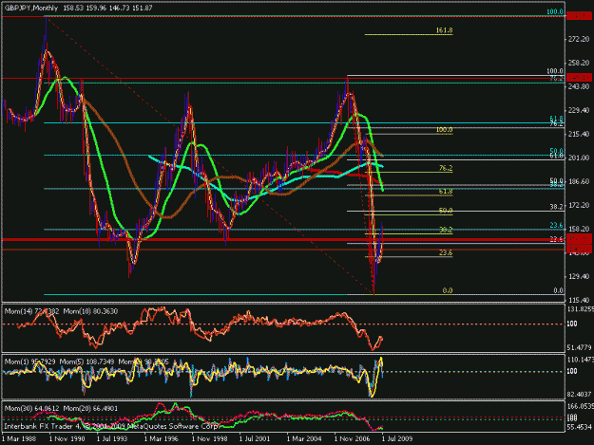This screenshot has width=594, height=445.
Task: Select the 51.4779 momentum scale value
Action: [580, 347]
